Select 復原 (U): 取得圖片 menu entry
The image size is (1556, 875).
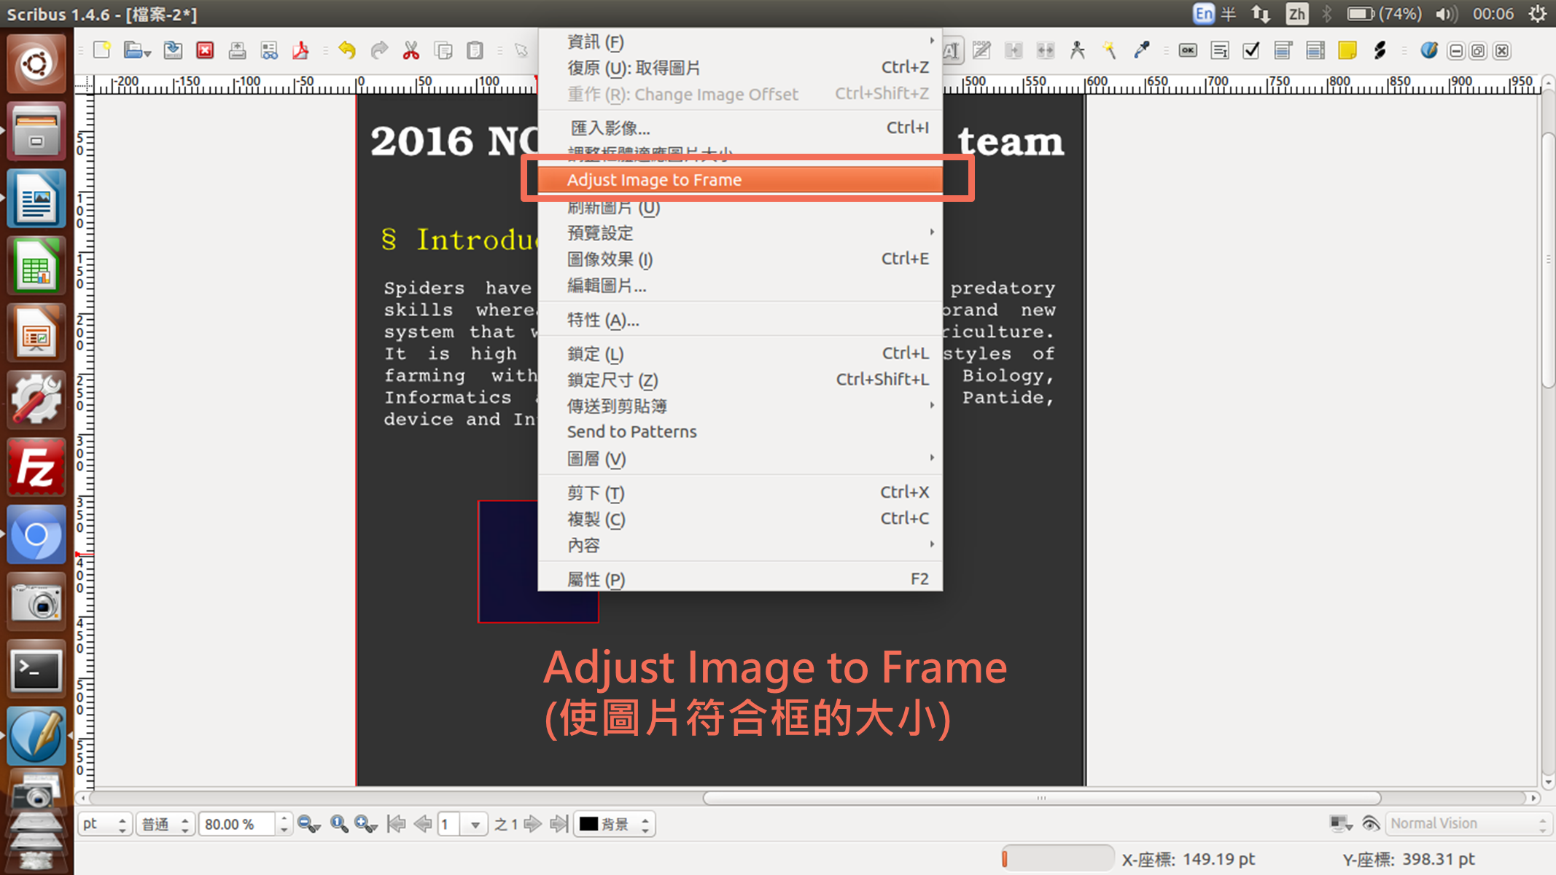click(740, 68)
